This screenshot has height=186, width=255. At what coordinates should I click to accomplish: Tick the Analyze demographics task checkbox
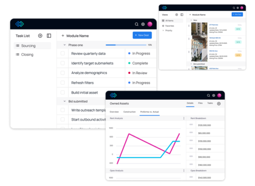tap(63, 73)
